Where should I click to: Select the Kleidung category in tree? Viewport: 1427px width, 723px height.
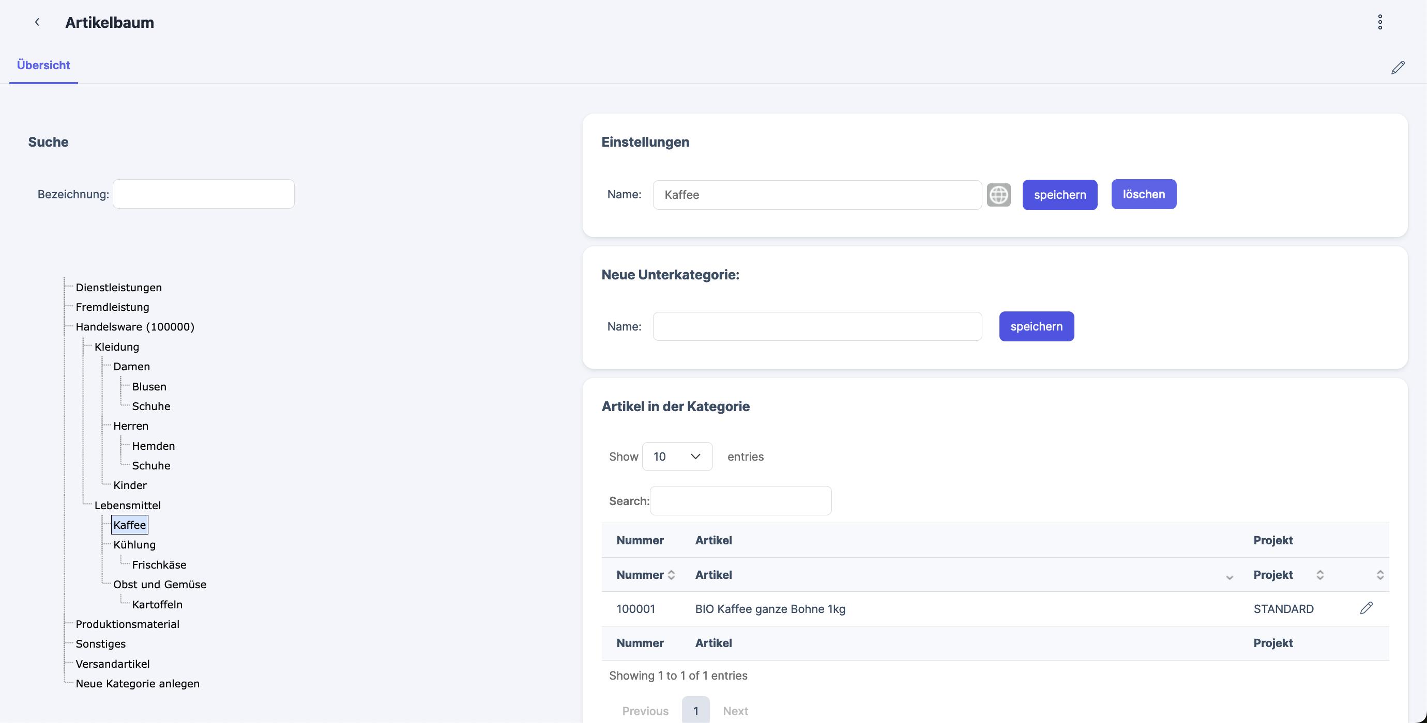pos(116,347)
